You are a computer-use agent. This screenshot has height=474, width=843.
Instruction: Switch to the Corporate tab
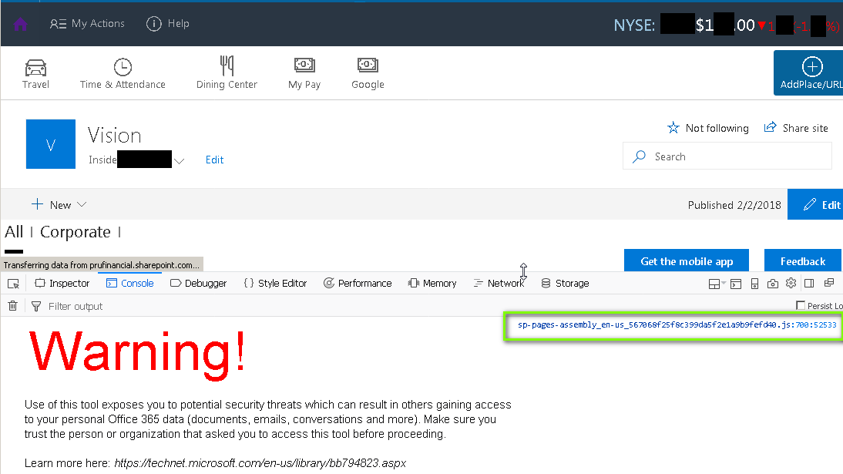[x=76, y=232]
